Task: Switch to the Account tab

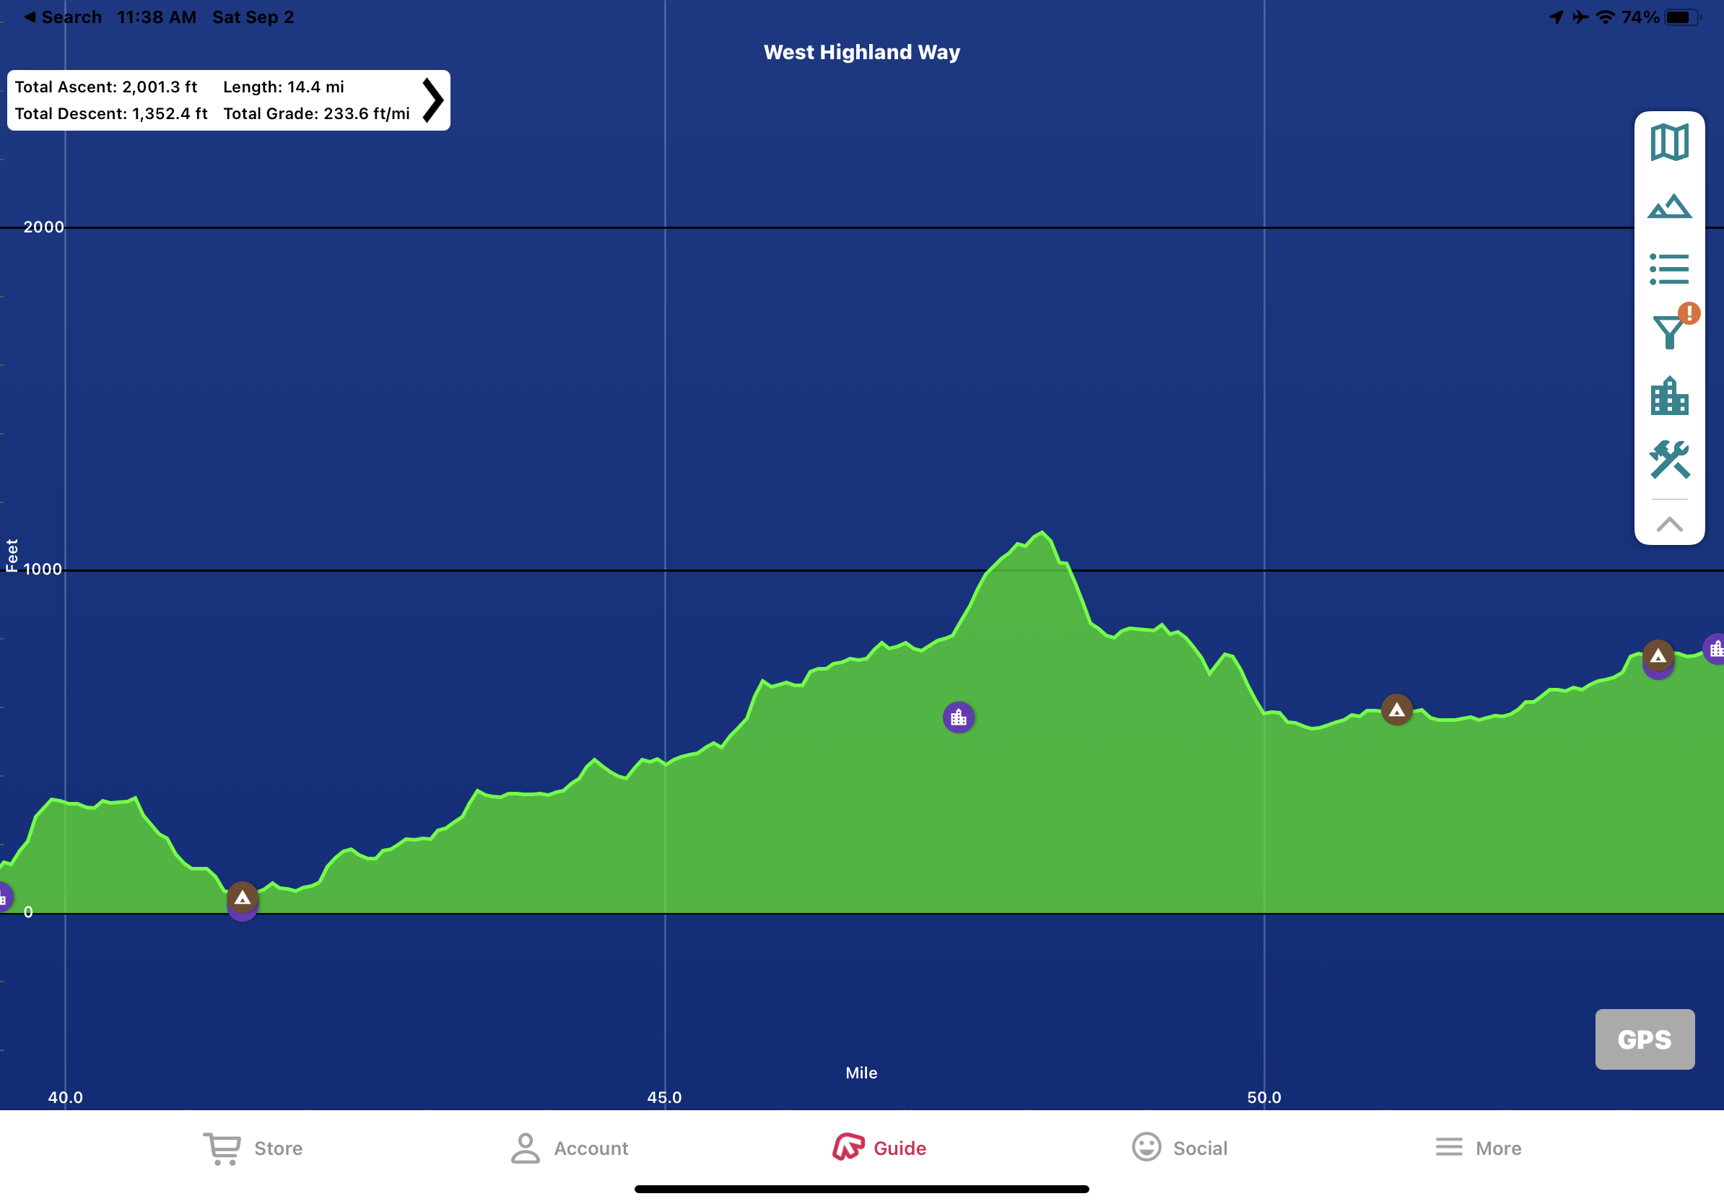Action: [x=569, y=1148]
